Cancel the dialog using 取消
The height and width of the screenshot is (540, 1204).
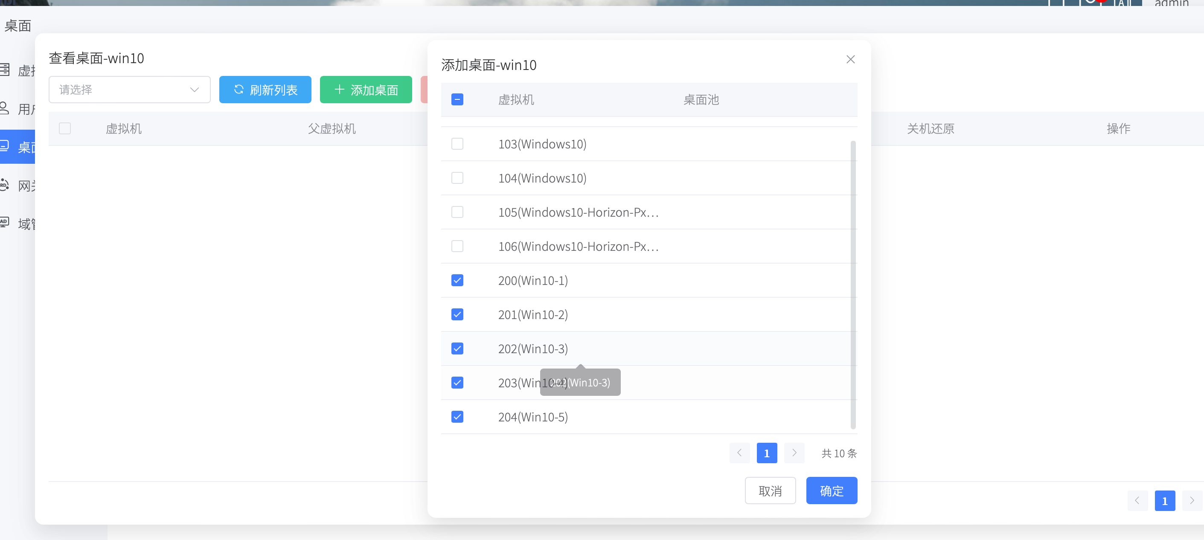click(x=770, y=491)
